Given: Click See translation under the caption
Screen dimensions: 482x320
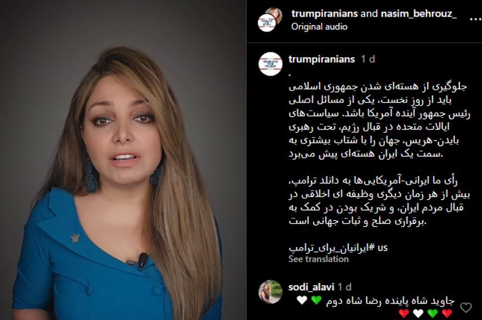Looking at the screenshot, I should 319,259.
